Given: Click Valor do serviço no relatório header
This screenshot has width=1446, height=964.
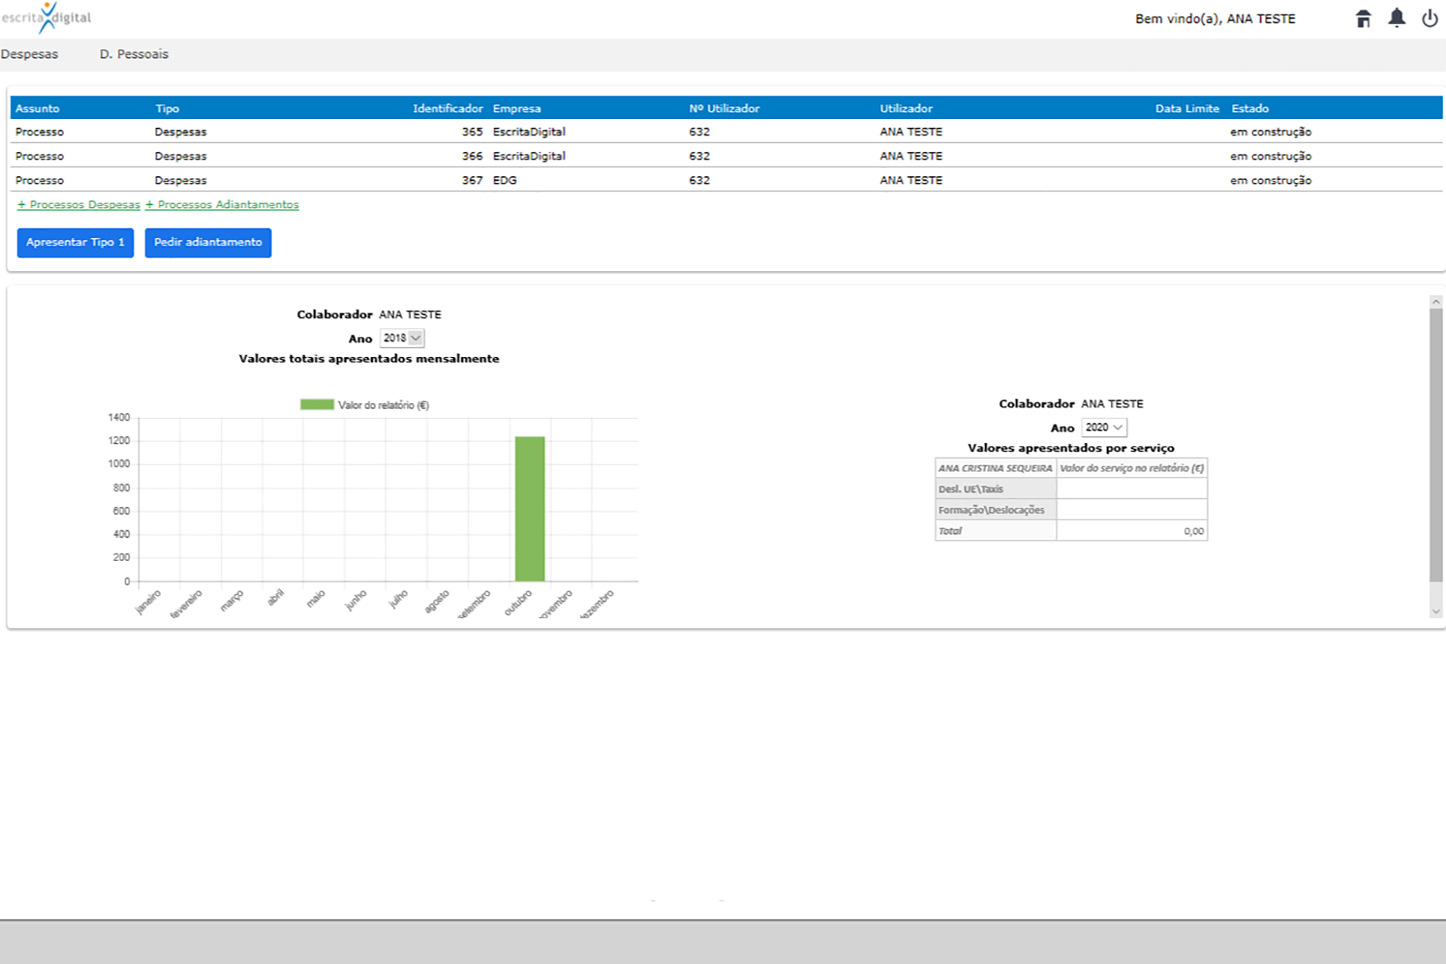Looking at the screenshot, I should pos(1132,468).
